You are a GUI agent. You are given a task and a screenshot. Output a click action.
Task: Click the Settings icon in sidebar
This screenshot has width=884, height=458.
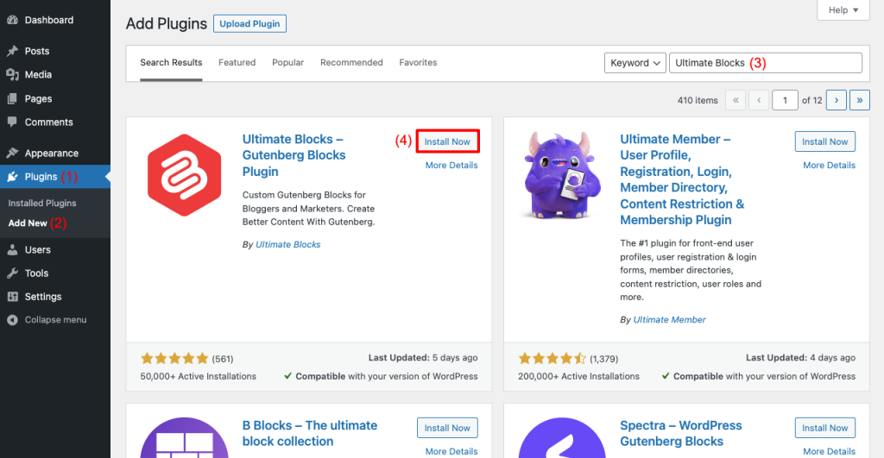click(12, 297)
